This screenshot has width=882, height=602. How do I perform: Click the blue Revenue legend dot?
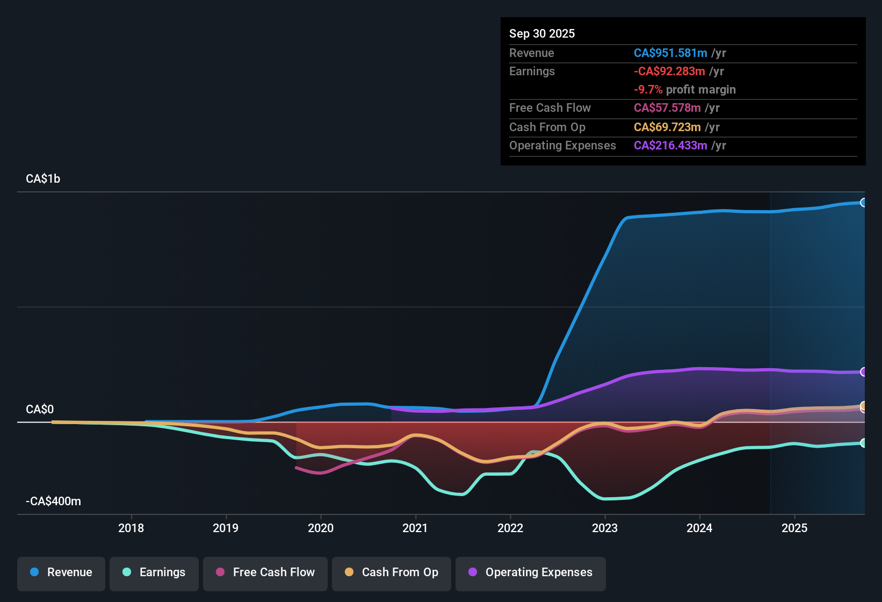click(x=33, y=572)
